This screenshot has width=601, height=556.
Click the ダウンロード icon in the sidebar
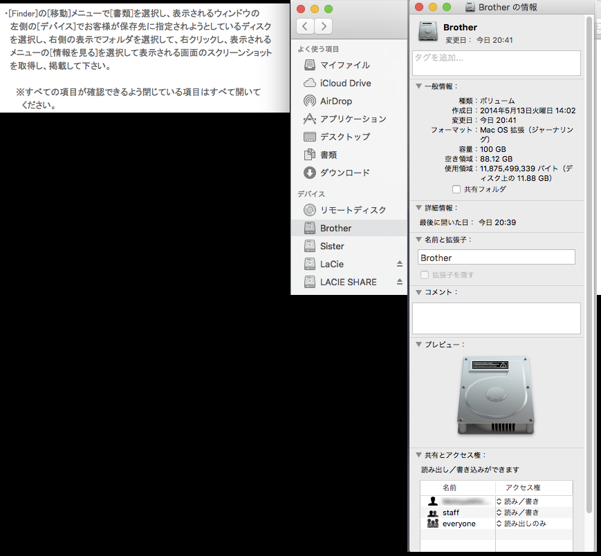309,173
